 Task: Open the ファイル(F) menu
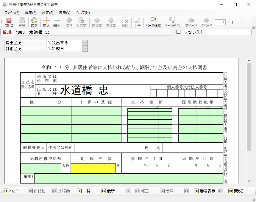(x=12, y=13)
